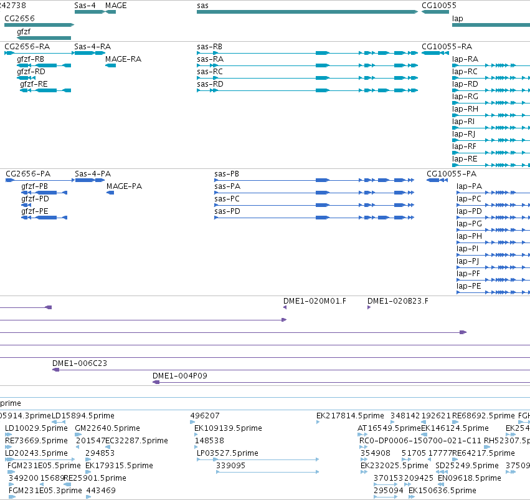Image resolution: width=530 pixels, height=500 pixels.
Task: Select protein gfzf-PE
Action: [44, 218]
